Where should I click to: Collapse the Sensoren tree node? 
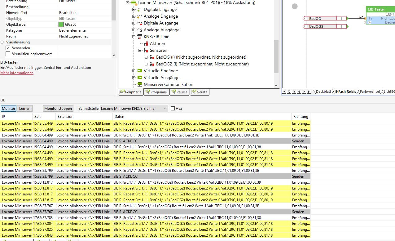[140, 50]
